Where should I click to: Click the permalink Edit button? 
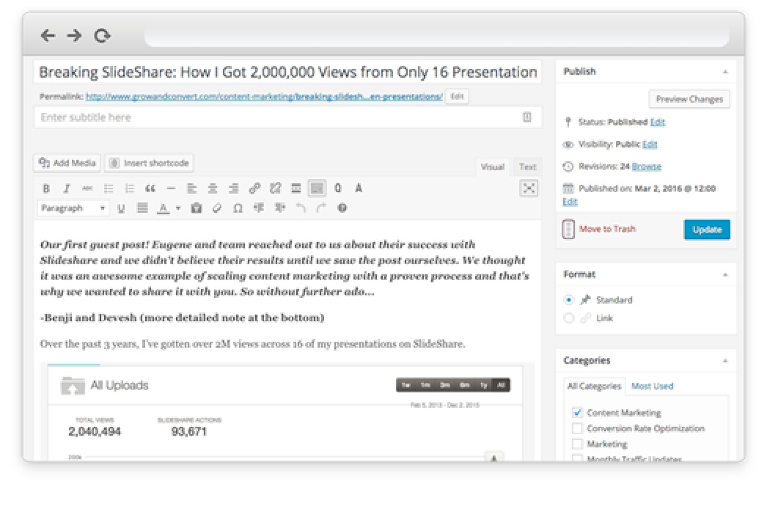457,96
